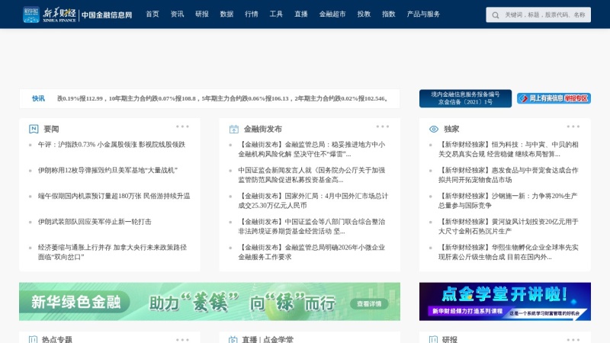
Task: Open article 经济萎缩与通胀上行并存
Action: pos(112,252)
